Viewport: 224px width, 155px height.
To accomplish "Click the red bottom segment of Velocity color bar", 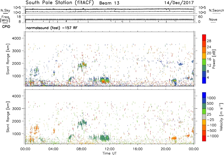I will 204,138.
